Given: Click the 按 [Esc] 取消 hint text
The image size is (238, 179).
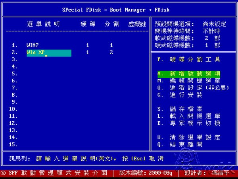Looking at the screenshot, I should pyautogui.click(x=143, y=159).
